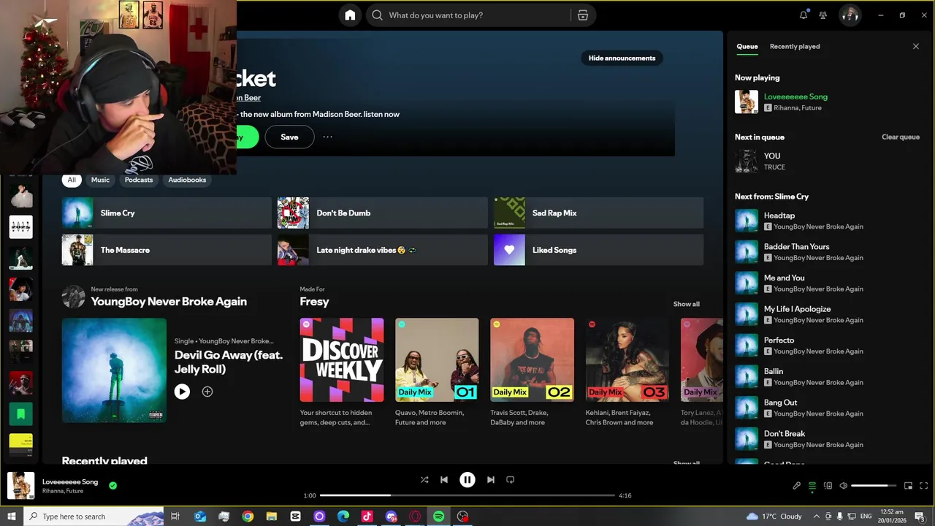This screenshot has height=526, width=935.
Task: Toggle the Queue view icon
Action: click(812, 486)
